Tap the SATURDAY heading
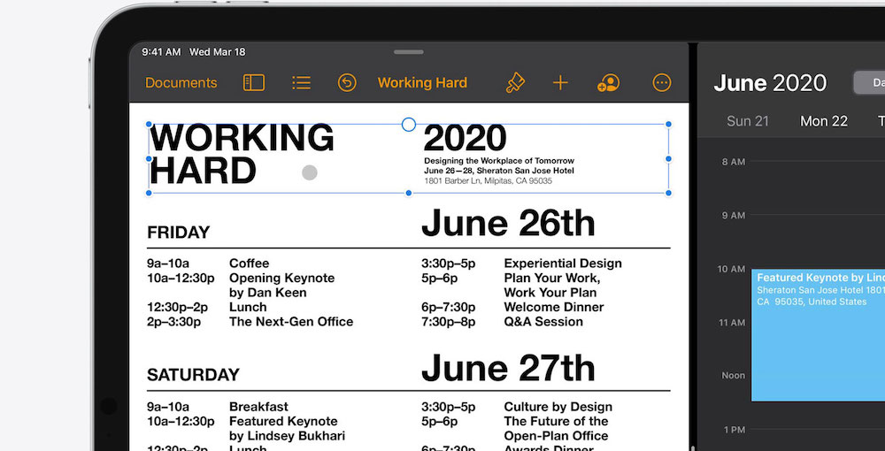The image size is (885, 451). point(193,375)
